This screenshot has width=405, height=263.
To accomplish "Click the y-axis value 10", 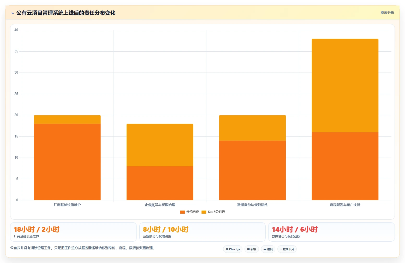I will [16, 158].
